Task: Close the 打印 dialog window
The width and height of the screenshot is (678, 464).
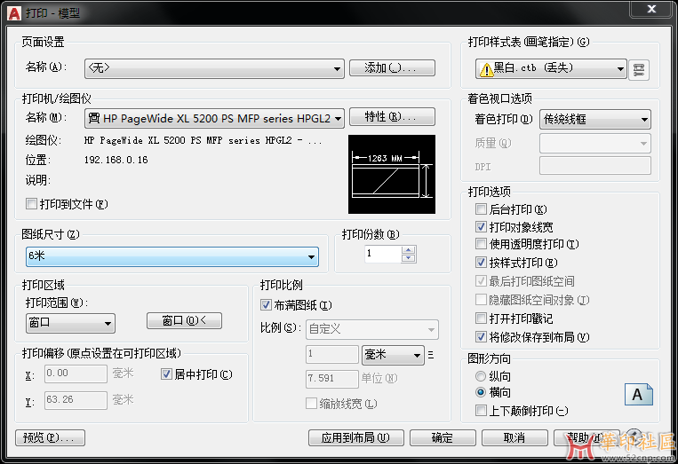Action: (x=651, y=9)
